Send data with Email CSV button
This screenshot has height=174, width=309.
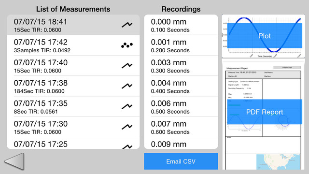[181, 161]
